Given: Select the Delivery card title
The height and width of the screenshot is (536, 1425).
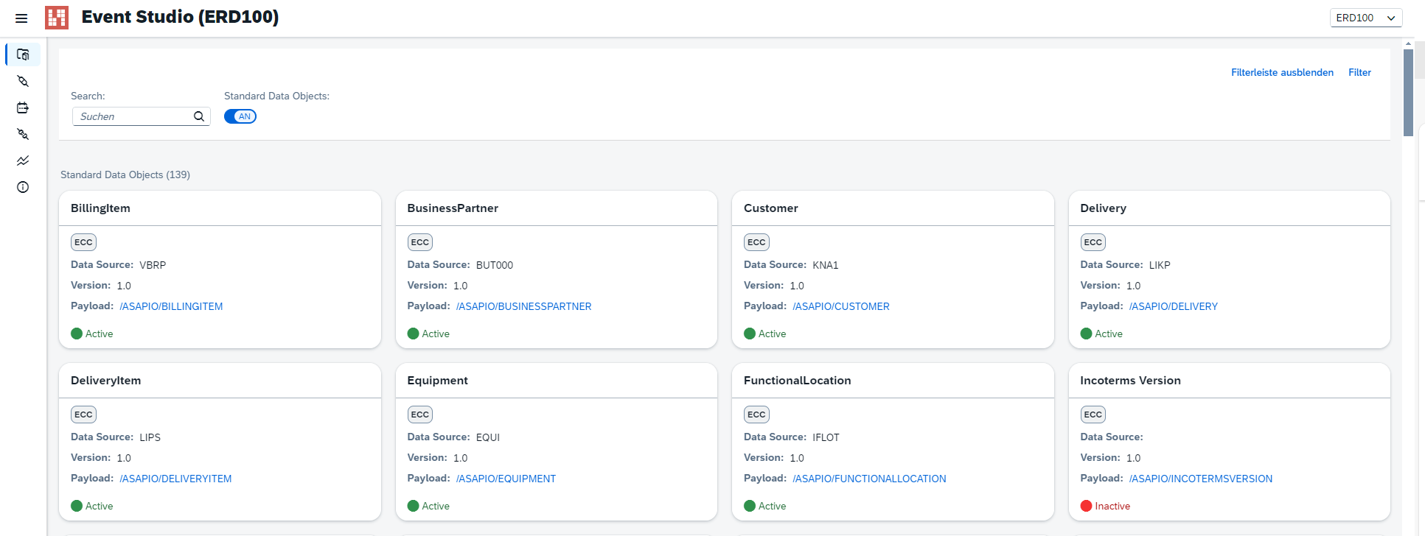Looking at the screenshot, I should [x=1103, y=208].
